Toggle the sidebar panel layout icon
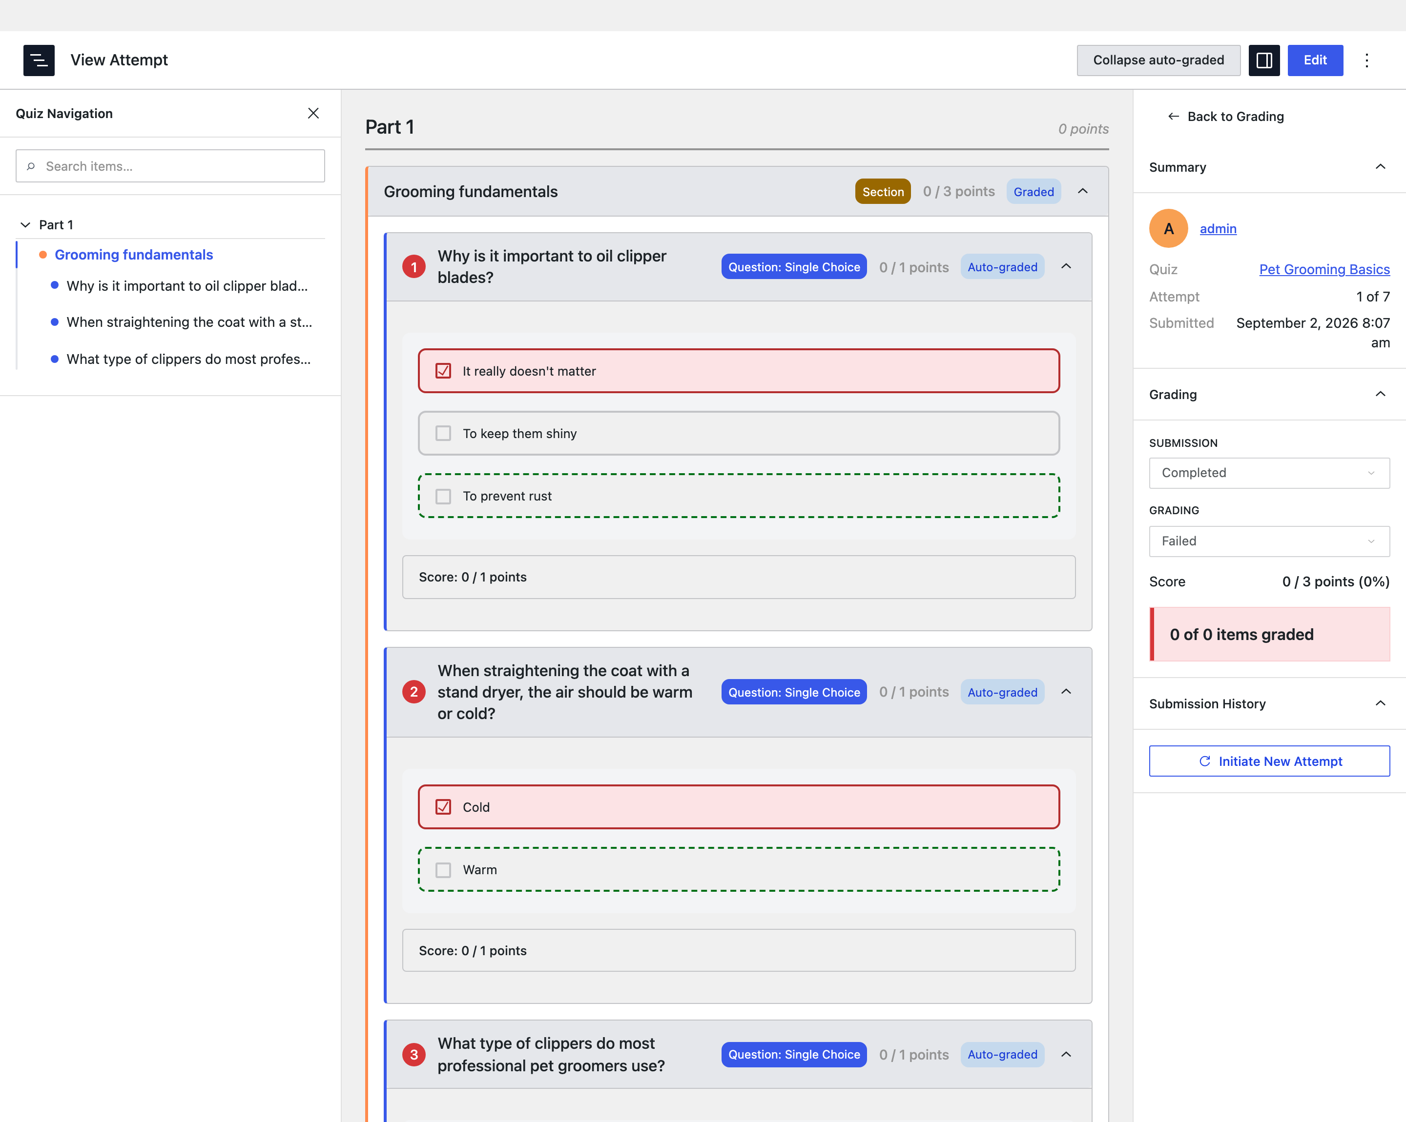The width and height of the screenshot is (1406, 1122). pos(1264,60)
